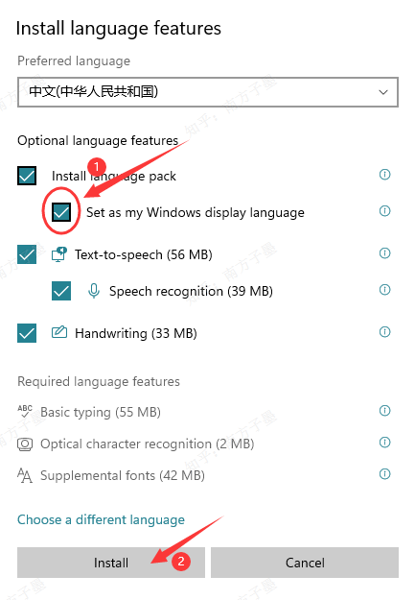Screen dimensions: 415x600
Task: Toggle the Handwriting checkbox
Action: (27, 333)
